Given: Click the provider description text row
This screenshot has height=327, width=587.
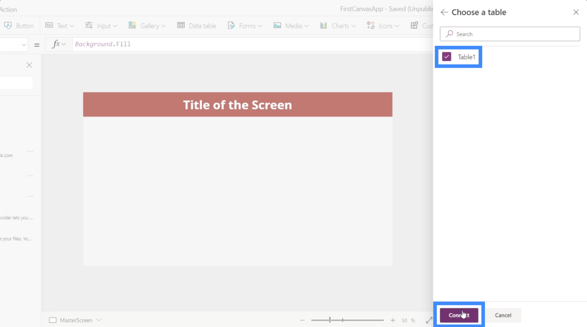Looking at the screenshot, I should tap(16, 218).
